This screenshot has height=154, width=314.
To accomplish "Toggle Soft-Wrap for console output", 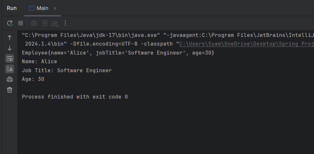I will pyautogui.click(x=10, y=58).
